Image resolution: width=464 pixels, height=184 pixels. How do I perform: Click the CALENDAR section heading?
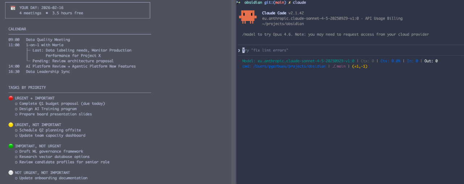point(17,29)
